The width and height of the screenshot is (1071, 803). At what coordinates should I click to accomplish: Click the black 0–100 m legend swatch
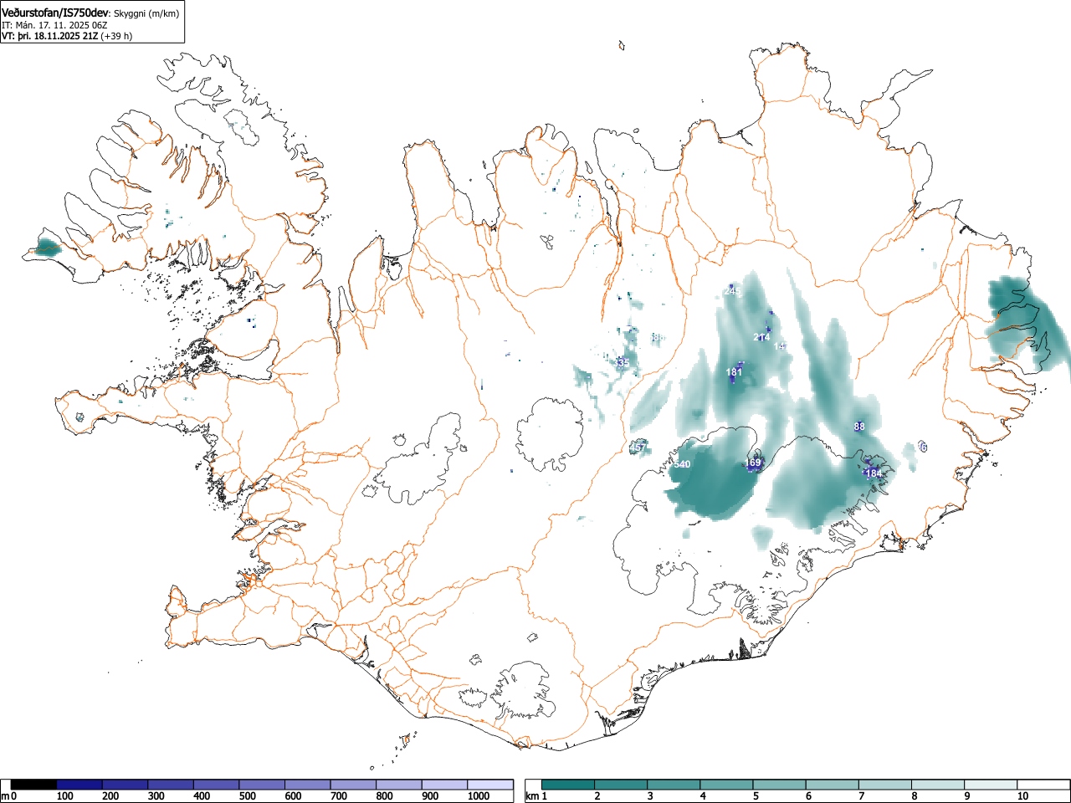coord(33,785)
